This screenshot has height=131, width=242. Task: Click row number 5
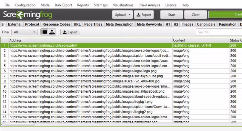tap(5, 66)
